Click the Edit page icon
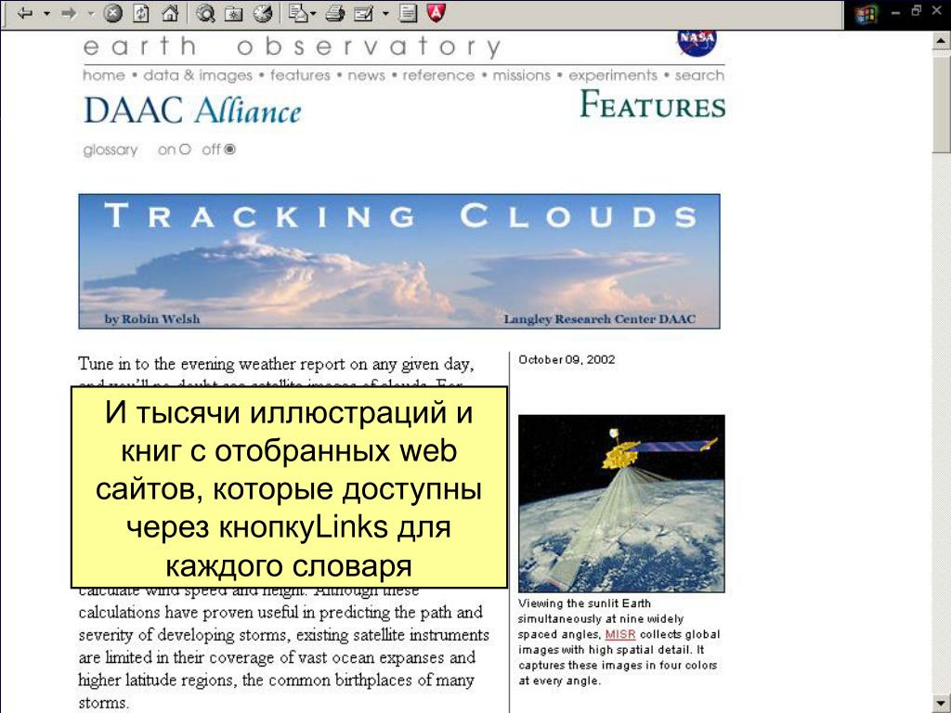 tap(363, 13)
